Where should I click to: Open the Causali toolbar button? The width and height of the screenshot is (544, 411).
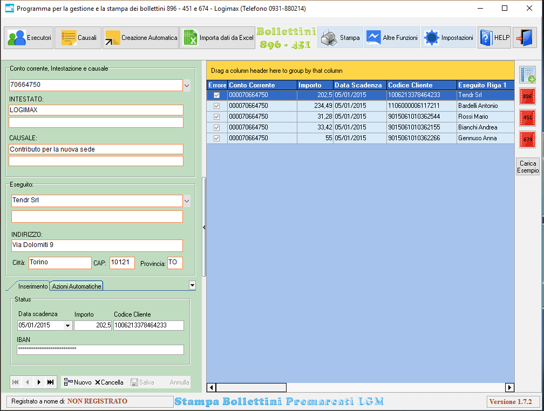[x=78, y=37]
